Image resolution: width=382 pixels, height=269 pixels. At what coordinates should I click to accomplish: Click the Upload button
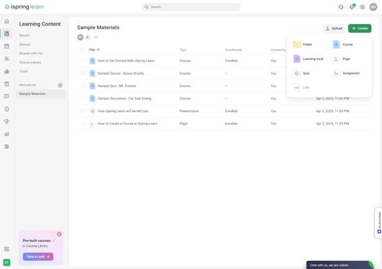click(x=334, y=28)
